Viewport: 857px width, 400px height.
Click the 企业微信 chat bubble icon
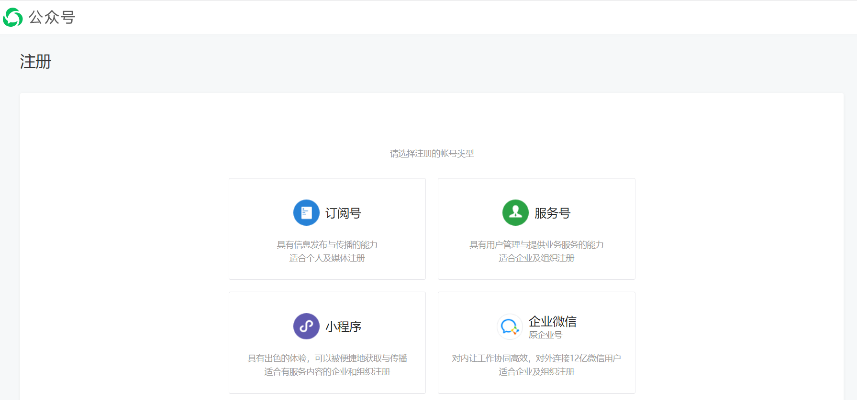tap(510, 326)
